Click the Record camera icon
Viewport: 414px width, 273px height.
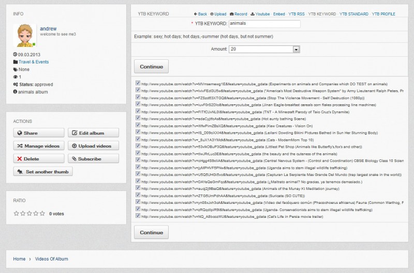tap(231, 14)
